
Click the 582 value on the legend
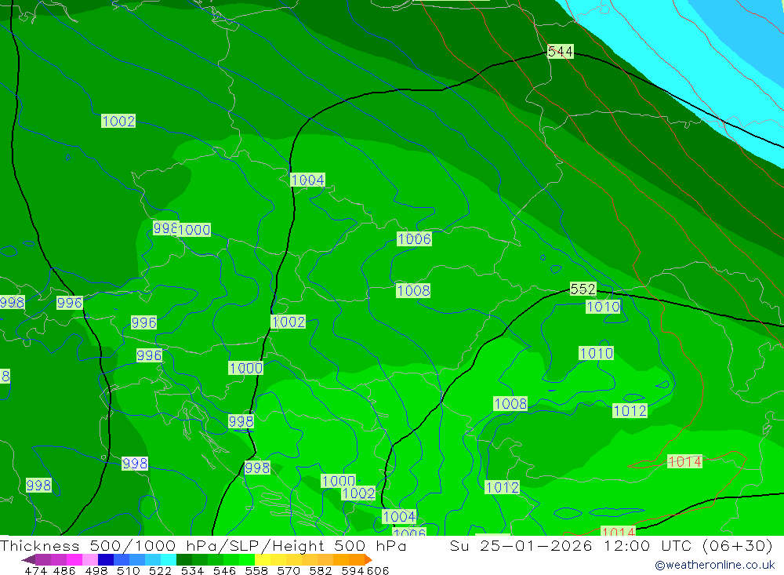point(320,570)
